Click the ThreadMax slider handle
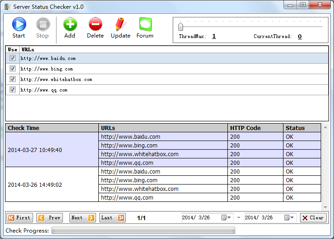This screenshot has width=334, height=239. 181,27
